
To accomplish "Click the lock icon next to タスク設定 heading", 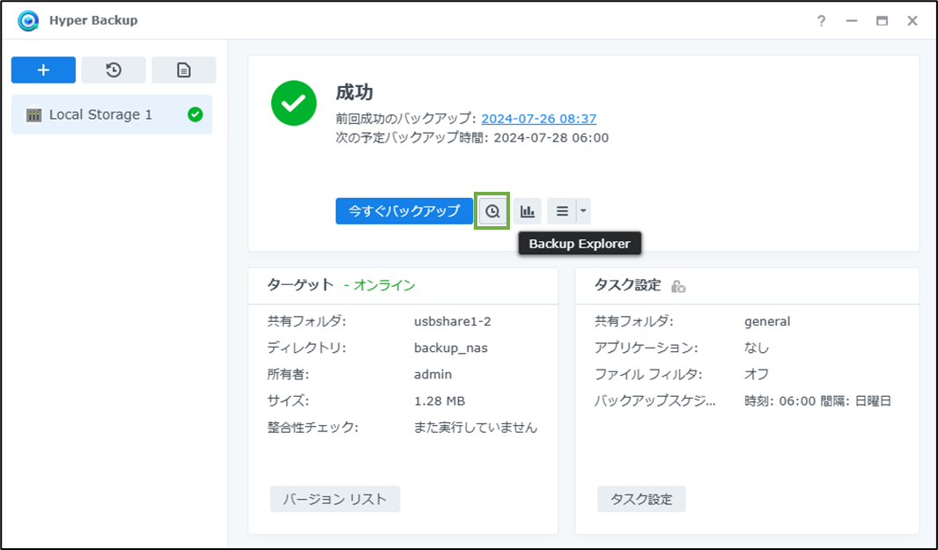I will point(678,286).
